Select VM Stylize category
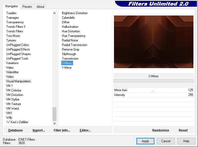The height and width of the screenshot is (147, 198). click(x=13, y=99)
